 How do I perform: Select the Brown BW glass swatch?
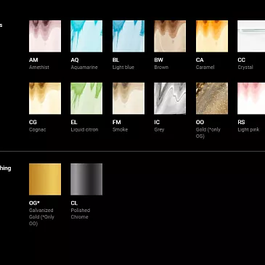(170, 36)
